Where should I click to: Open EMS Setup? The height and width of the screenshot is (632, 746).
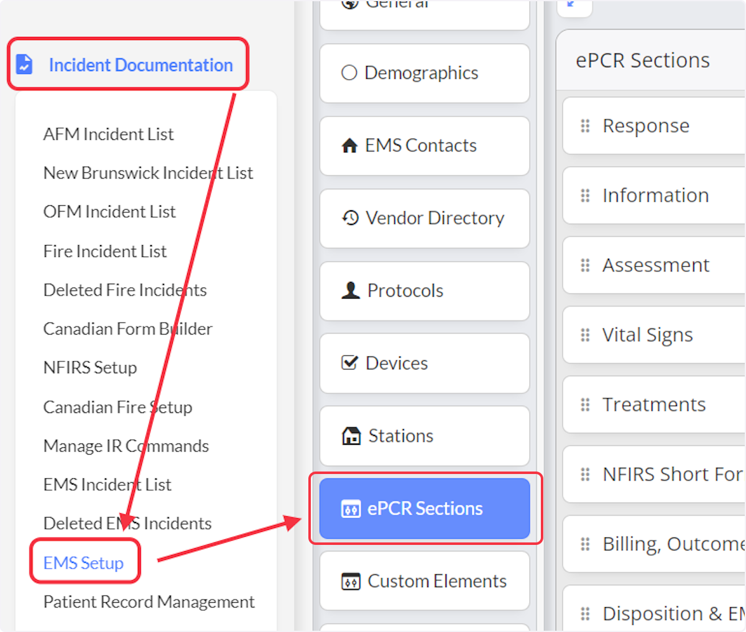[x=83, y=563]
